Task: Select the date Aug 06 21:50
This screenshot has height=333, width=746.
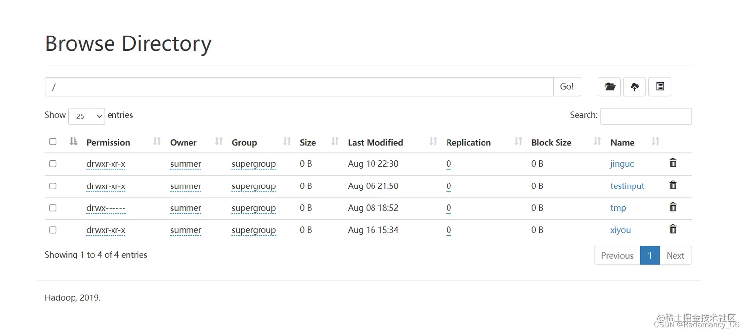Action: tap(373, 186)
